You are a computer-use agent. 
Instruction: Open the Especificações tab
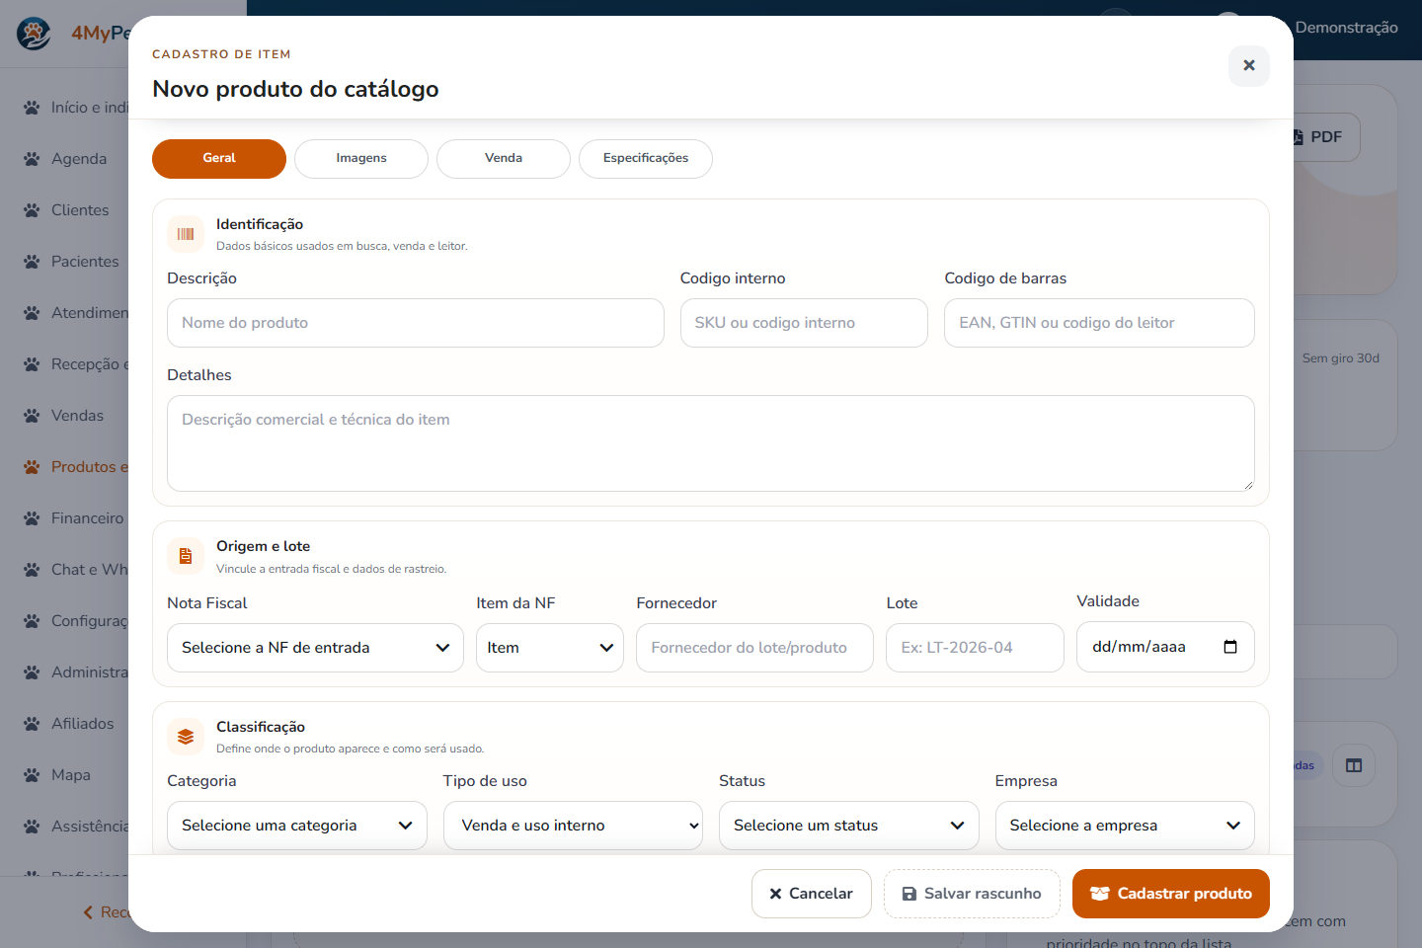click(646, 159)
